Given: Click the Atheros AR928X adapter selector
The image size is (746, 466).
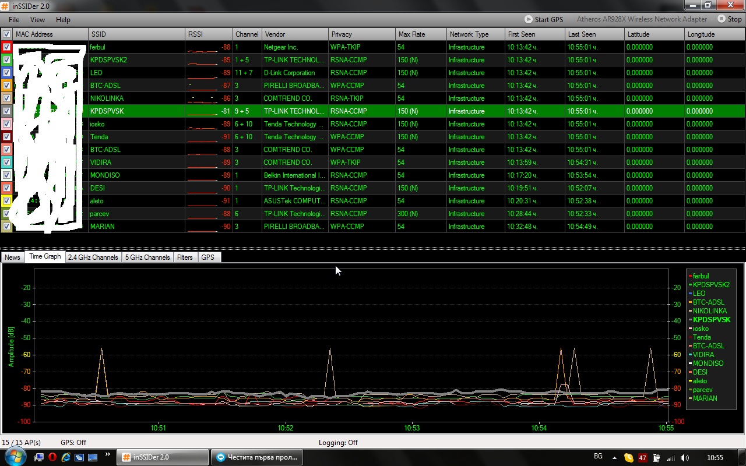Looking at the screenshot, I should click(642, 19).
